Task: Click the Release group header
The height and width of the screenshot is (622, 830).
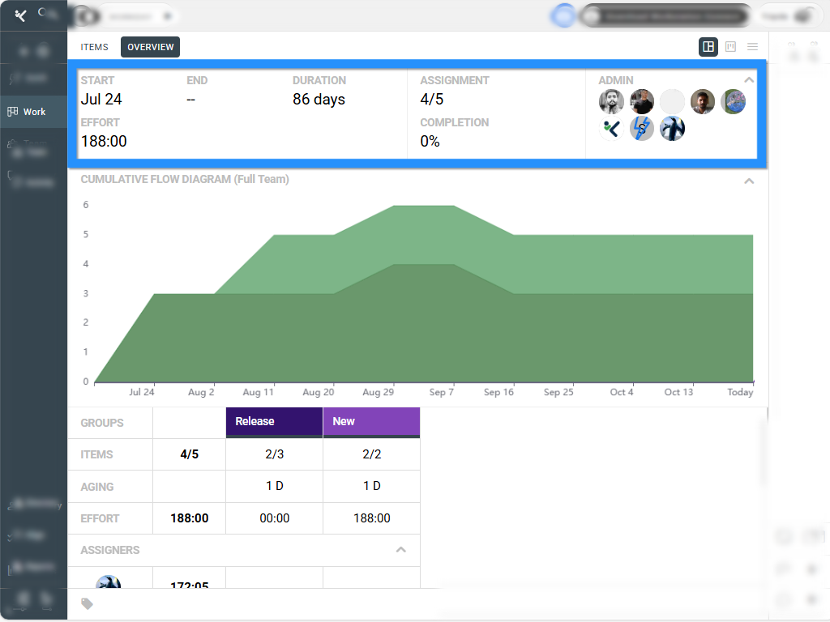Action: click(274, 422)
